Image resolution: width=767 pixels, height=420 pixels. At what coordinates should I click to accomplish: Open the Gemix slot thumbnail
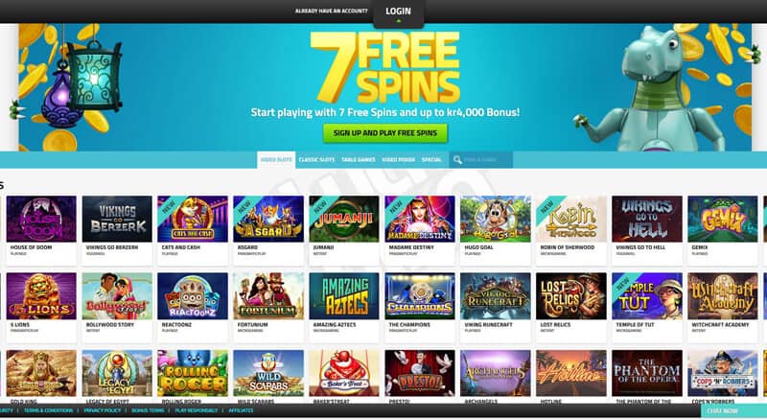coord(723,220)
